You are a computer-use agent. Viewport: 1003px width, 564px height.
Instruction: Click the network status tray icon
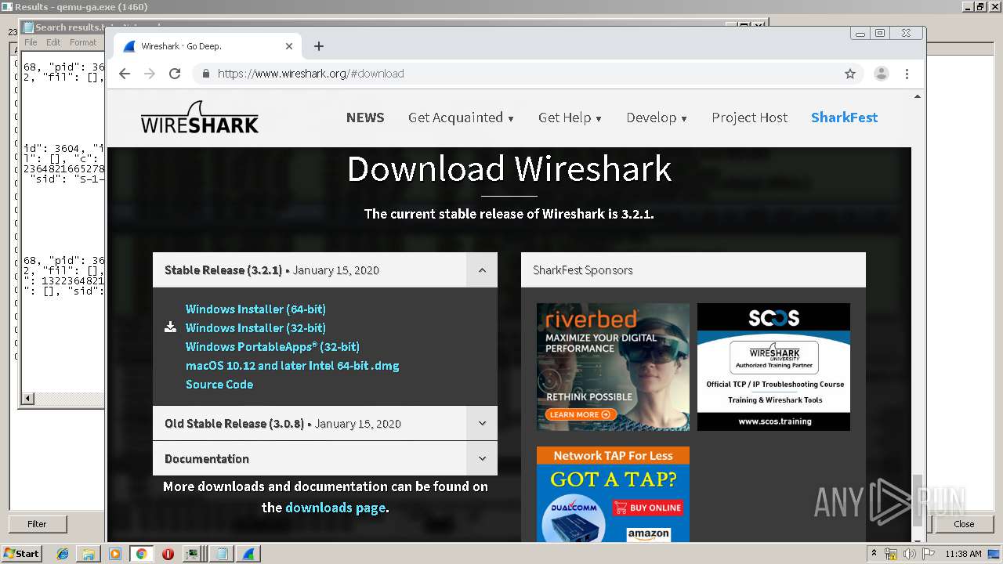pyautogui.click(x=892, y=554)
